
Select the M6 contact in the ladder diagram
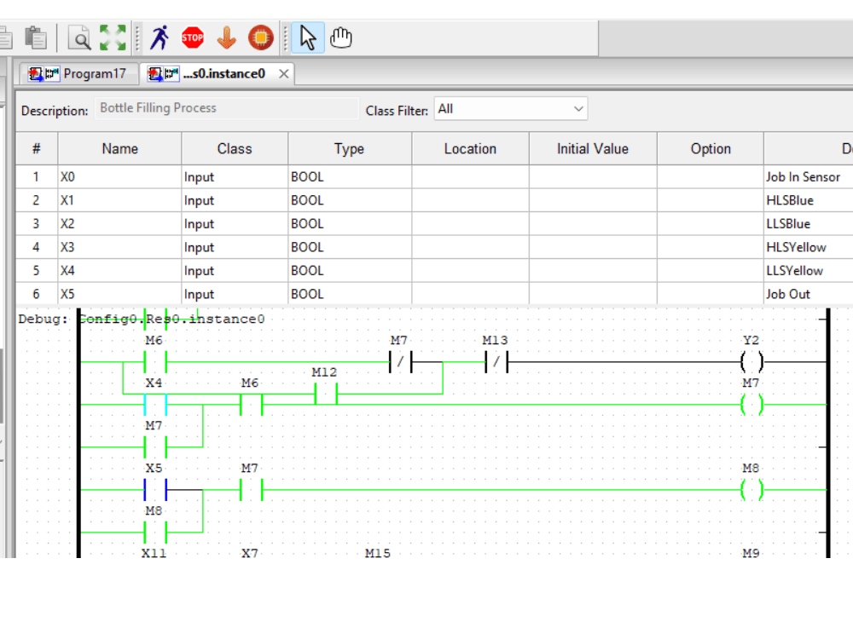tap(154, 361)
